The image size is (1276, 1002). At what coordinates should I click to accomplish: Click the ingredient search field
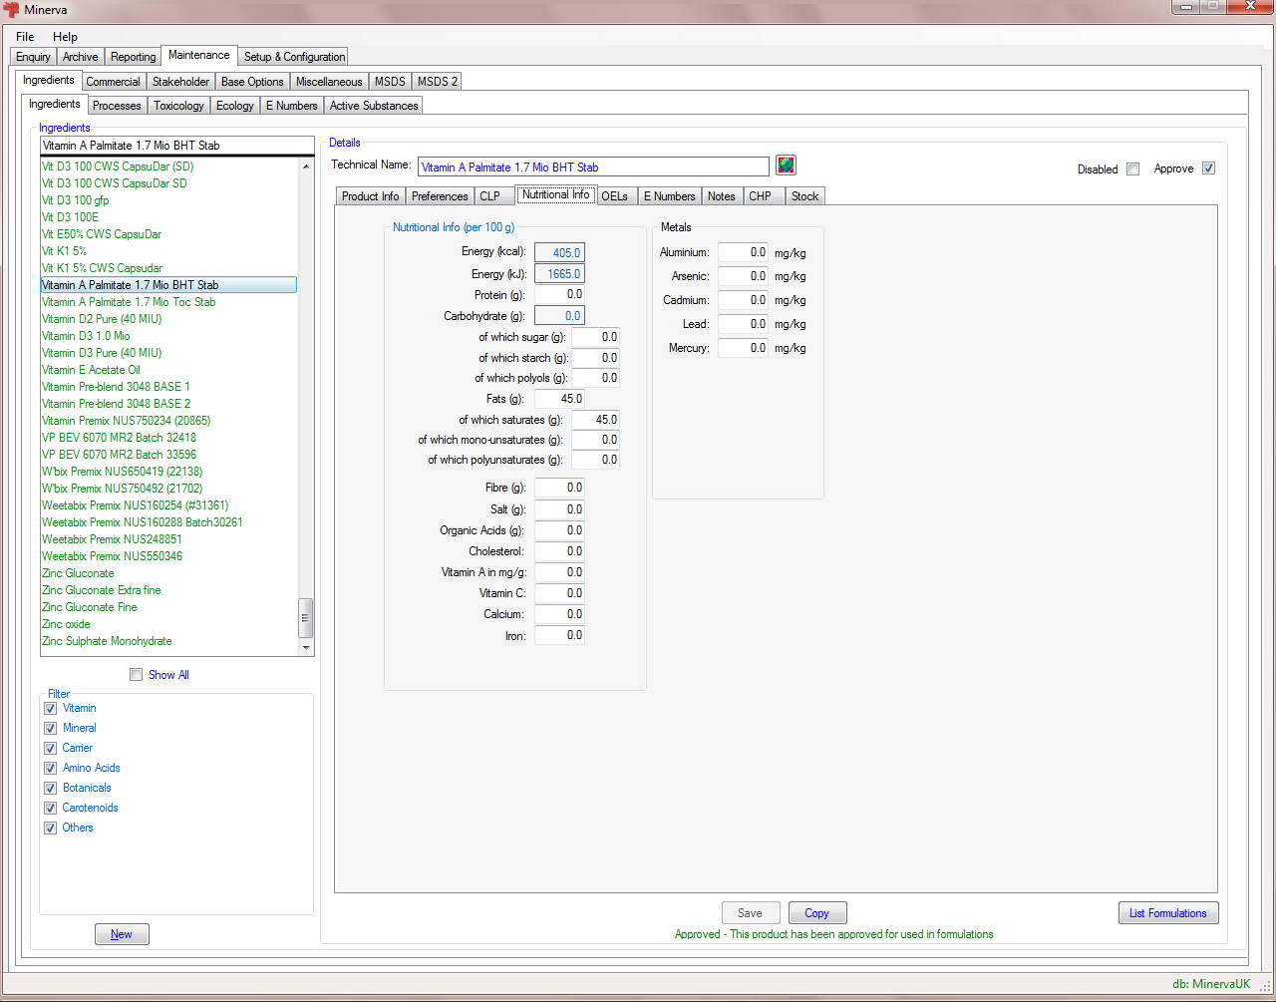coord(177,146)
